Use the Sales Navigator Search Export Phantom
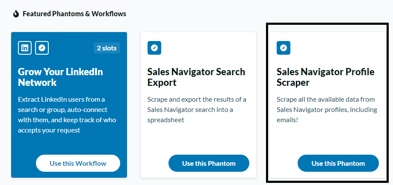 pyautogui.click(x=209, y=163)
